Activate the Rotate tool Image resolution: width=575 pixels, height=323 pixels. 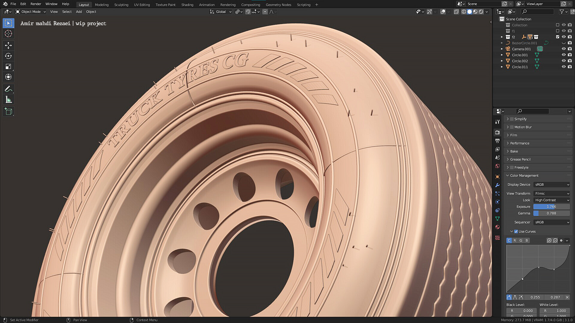[8, 56]
